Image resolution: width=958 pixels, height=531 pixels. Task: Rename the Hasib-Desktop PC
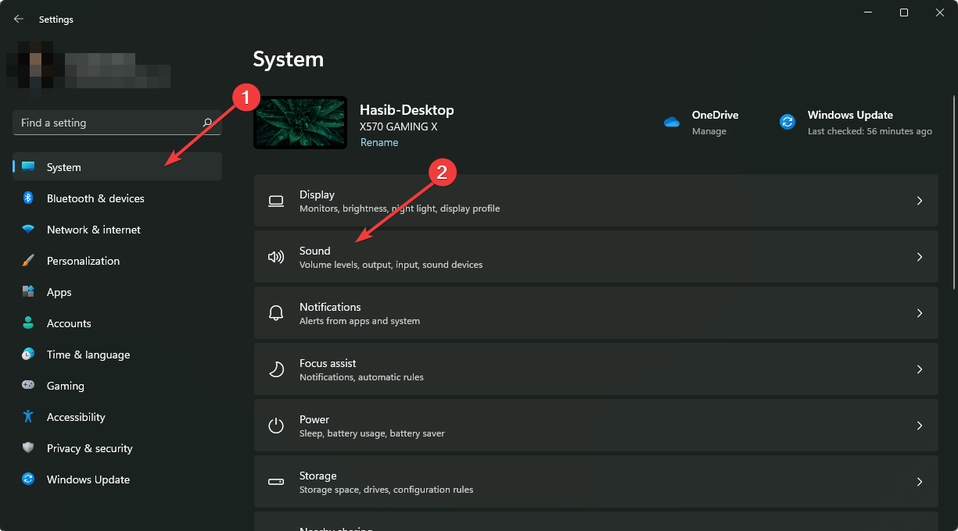379,143
